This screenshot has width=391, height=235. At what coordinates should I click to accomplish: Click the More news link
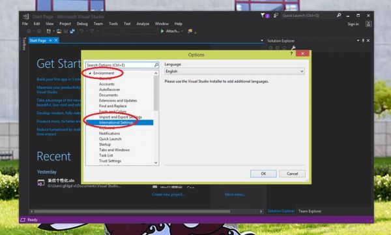235,195
